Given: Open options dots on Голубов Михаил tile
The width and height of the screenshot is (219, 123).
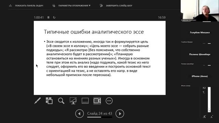Looking at the screenshot, I should (x=204, y=43).
